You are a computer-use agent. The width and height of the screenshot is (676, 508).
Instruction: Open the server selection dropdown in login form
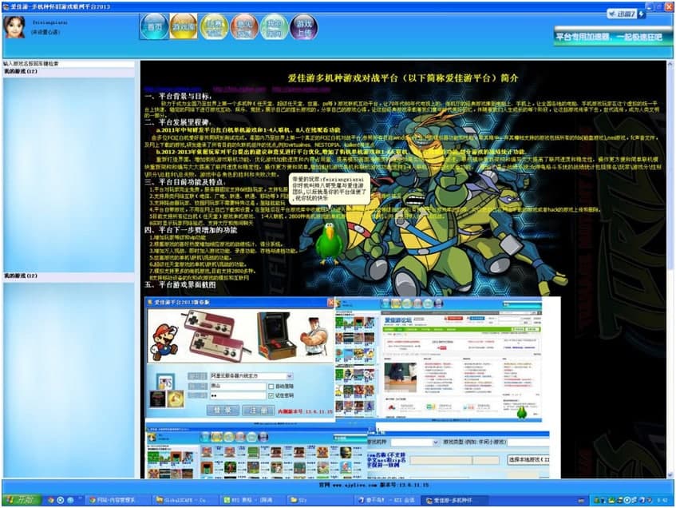click(x=290, y=376)
